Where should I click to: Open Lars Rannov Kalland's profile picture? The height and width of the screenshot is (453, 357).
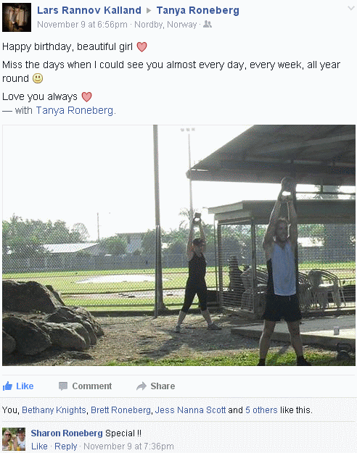[17, 17]
